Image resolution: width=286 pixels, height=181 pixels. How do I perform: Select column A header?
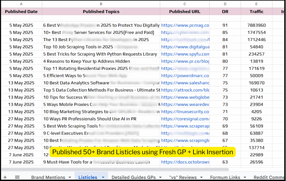click(x=21, y=4)
